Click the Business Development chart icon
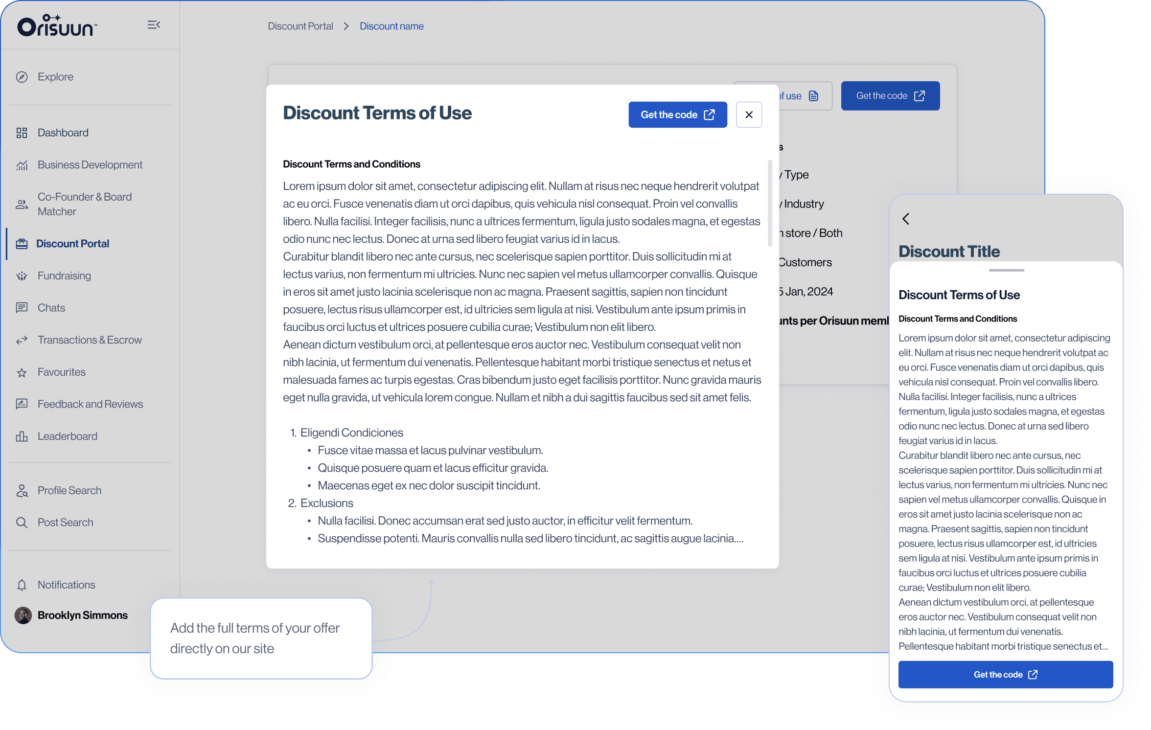The height and width of the screenshot is (730, 1151). coord(22,165)
